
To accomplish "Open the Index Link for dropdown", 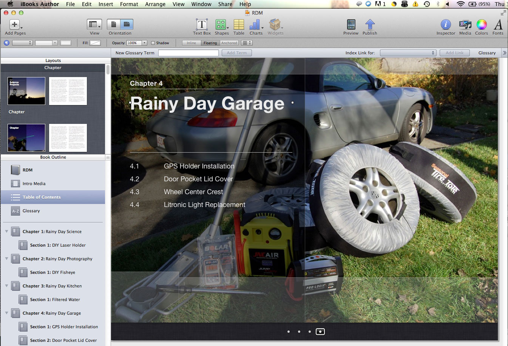I will pos(408,53).
